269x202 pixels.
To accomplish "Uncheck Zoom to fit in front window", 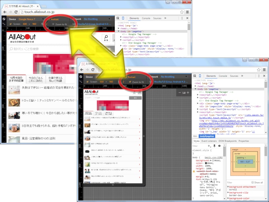I will [x=130, y=82].
